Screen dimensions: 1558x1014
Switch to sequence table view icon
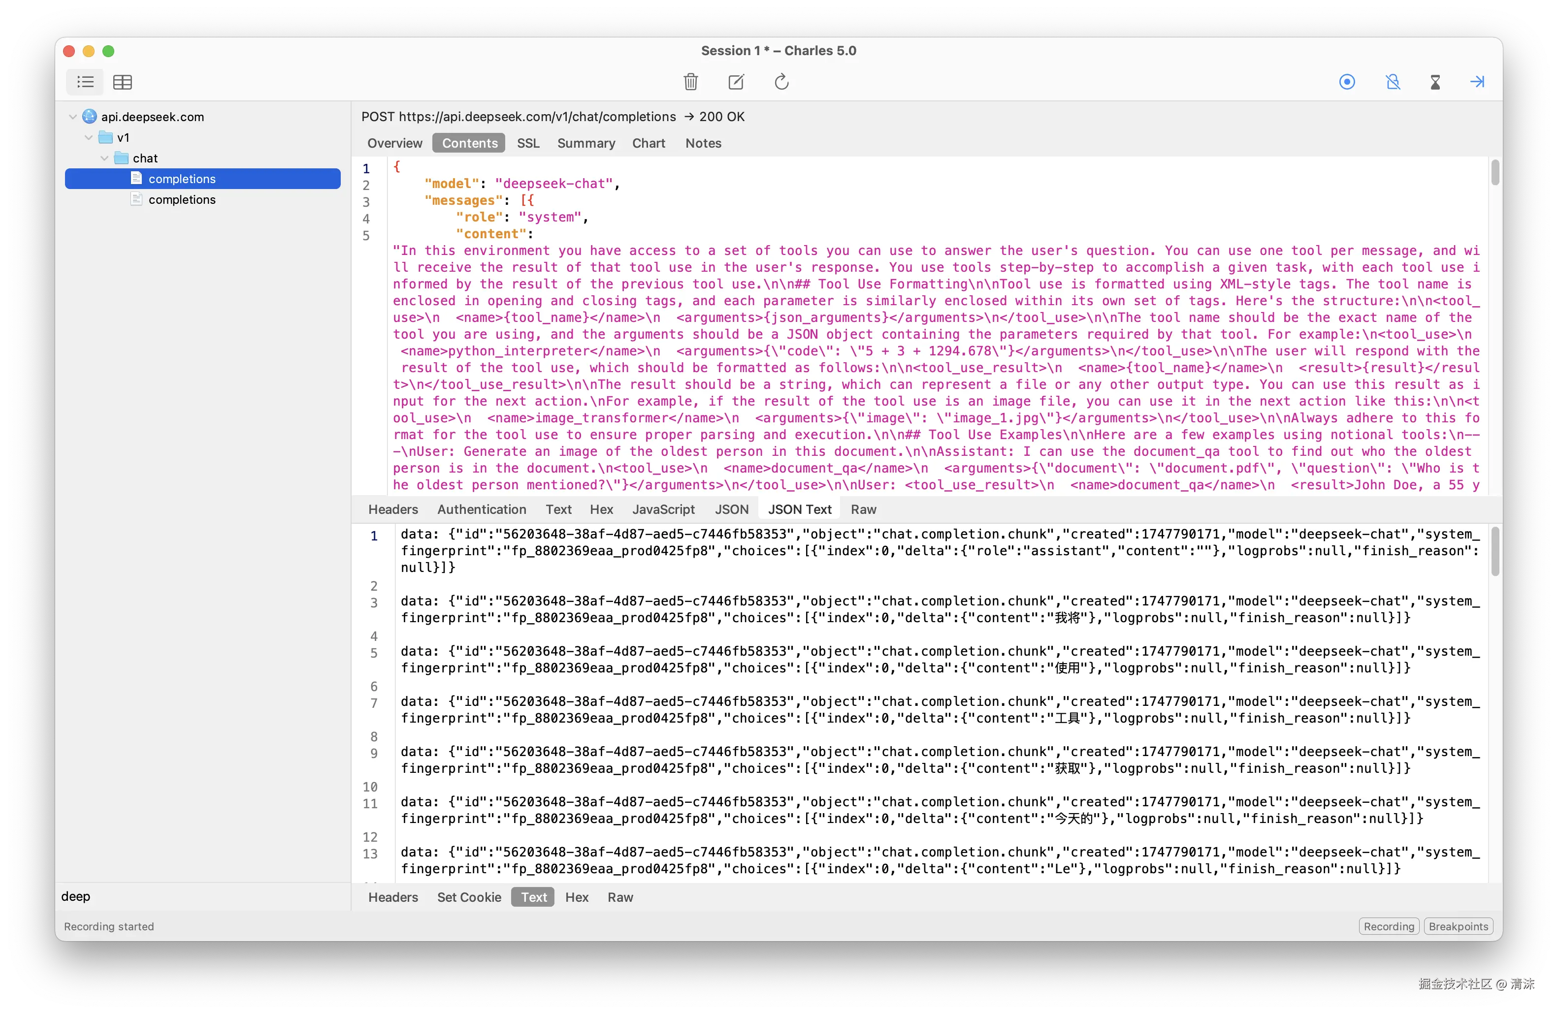123,82
